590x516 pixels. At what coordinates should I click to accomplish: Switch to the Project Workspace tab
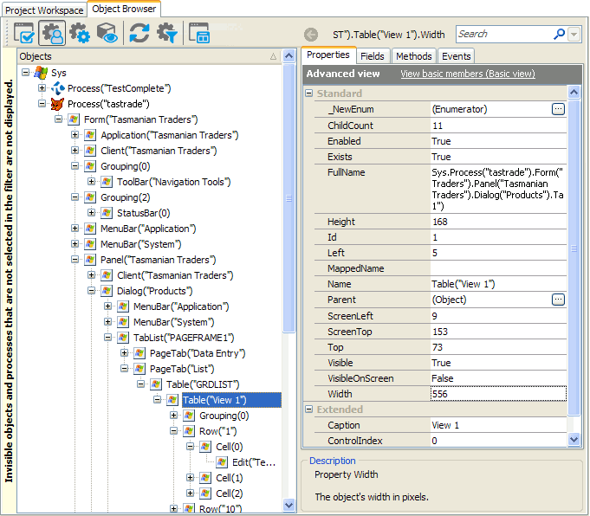43,10
